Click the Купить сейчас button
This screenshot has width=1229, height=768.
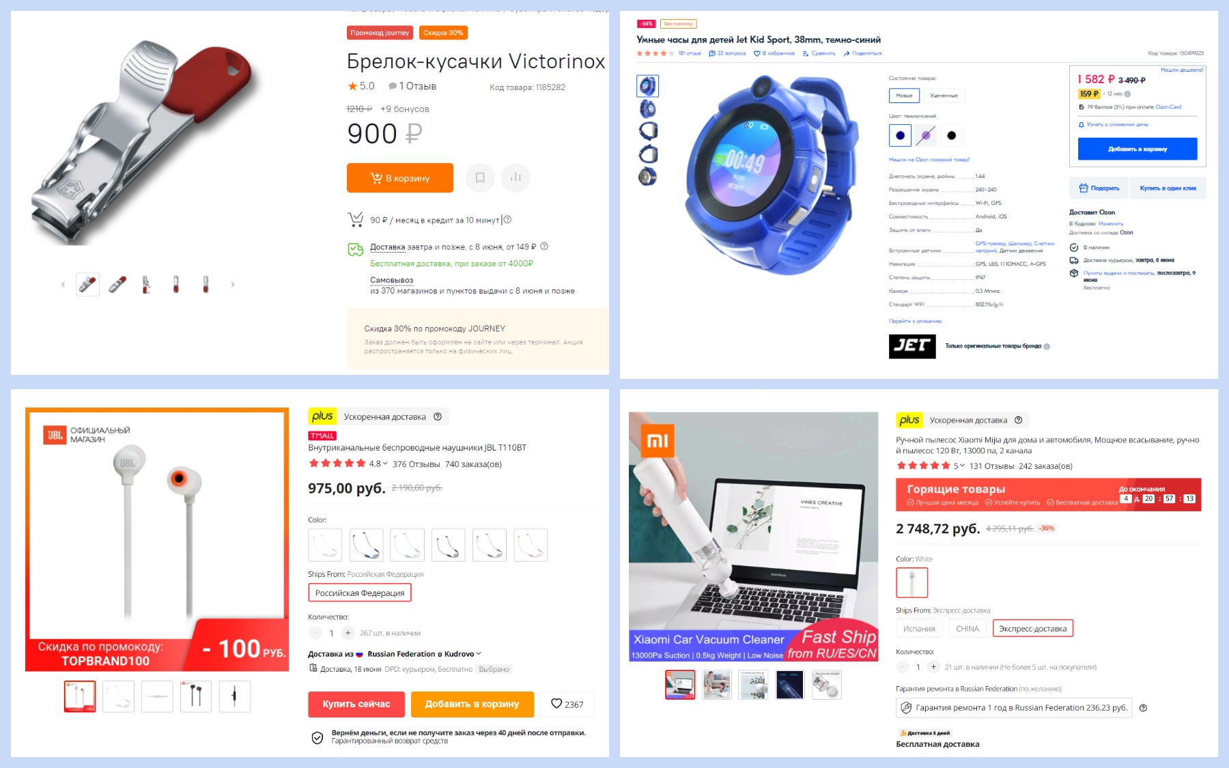tap(356, 705)
